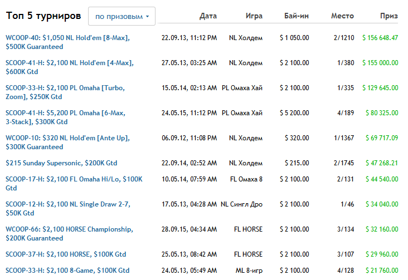Click the 'Игра' column header
The width and height of the screenshot is (408, 280).
(254, 16)
